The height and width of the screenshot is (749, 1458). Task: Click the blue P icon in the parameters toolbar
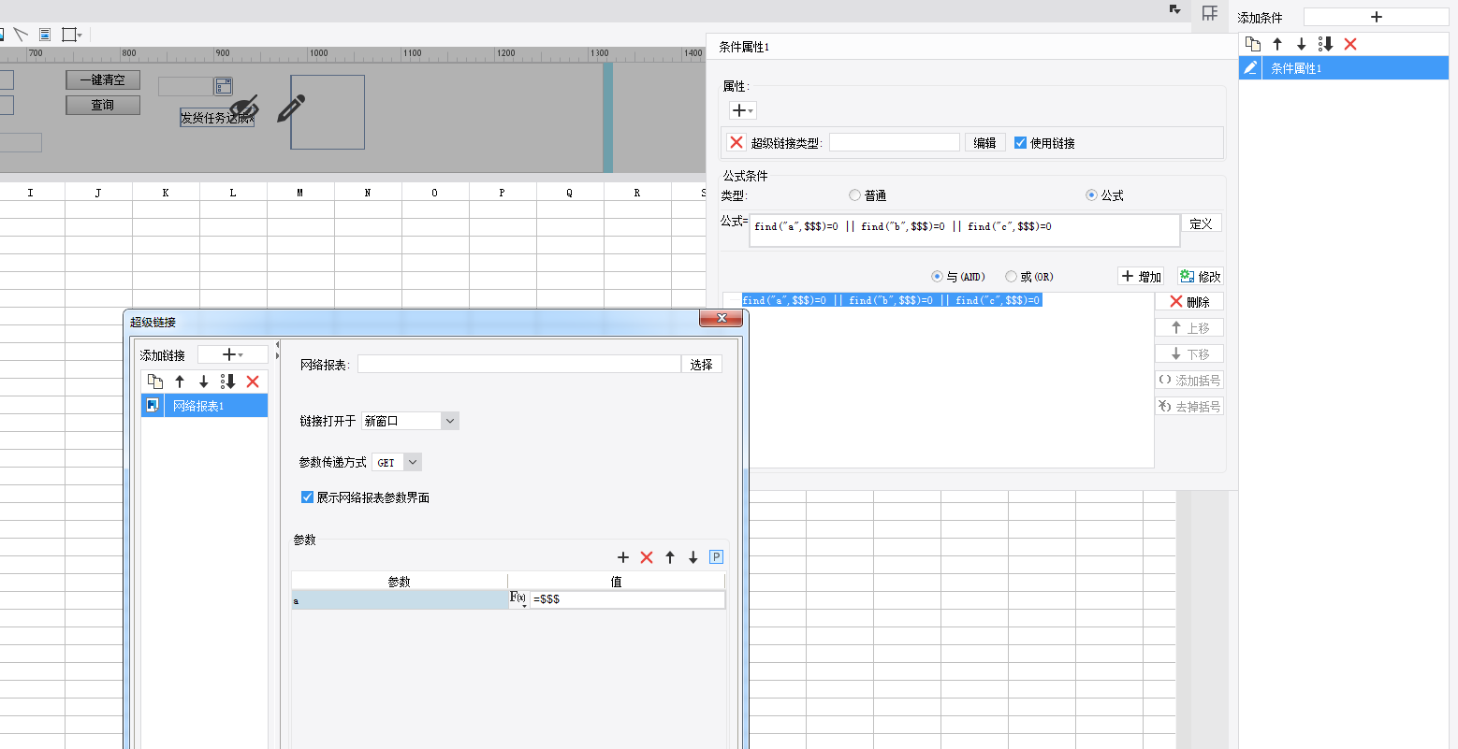tap(716, 557)
